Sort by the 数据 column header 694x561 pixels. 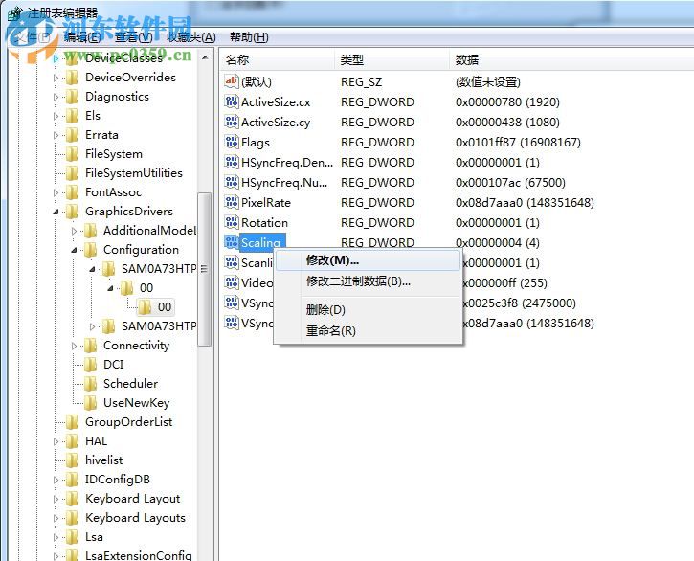[x=571, y=59]
